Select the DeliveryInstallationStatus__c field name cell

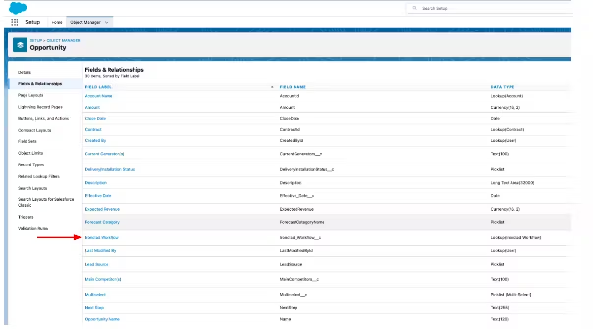click(307, 169)
